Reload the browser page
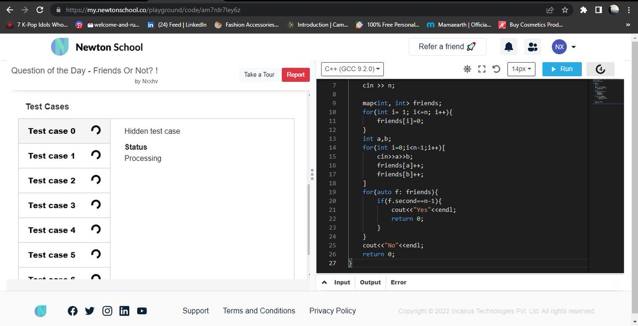Viewport: 638px width, 326px height. click(x=40, y=10)
